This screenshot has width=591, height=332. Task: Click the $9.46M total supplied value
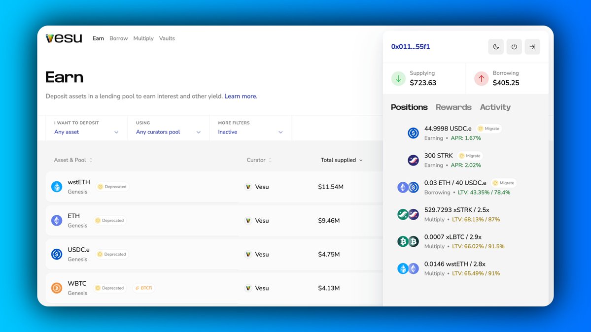(329, 221)
